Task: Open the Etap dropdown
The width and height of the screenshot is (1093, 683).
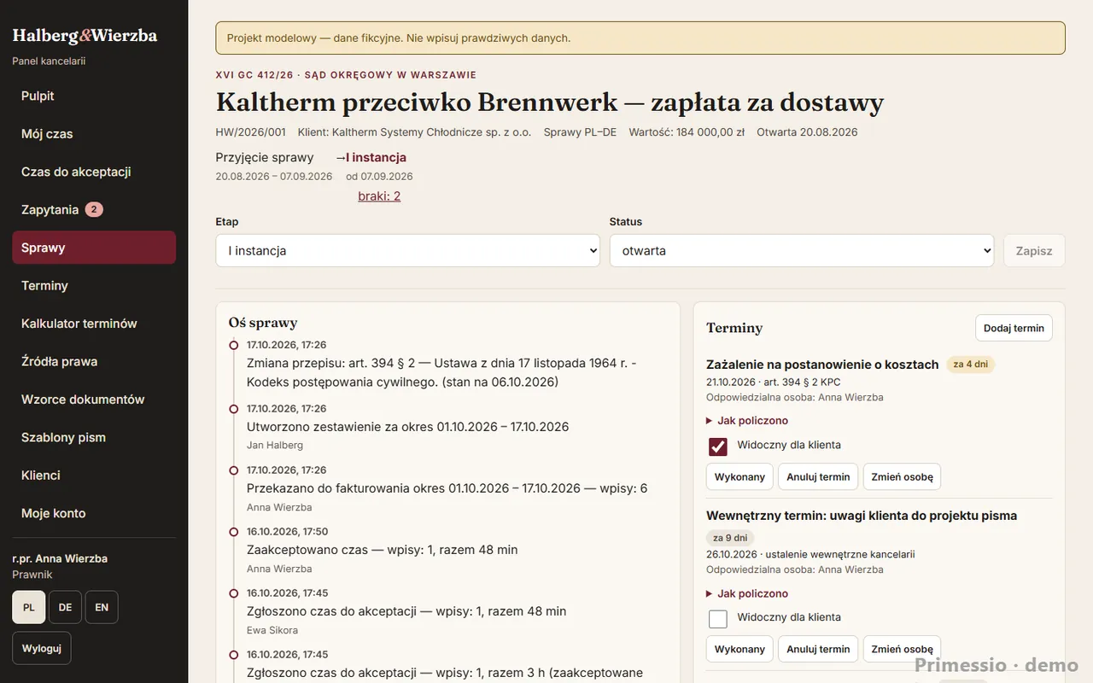Action: click(408, 251)
